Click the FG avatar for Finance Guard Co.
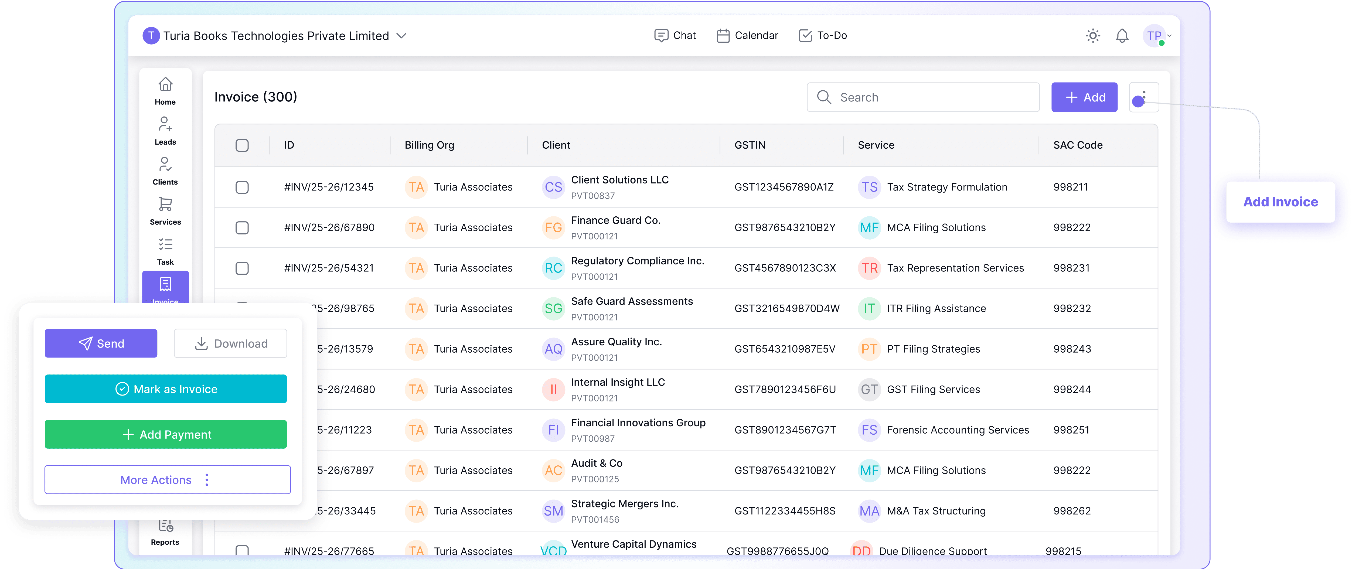The height and width of the screenshot is (569, 1352). tap(553, 228)
